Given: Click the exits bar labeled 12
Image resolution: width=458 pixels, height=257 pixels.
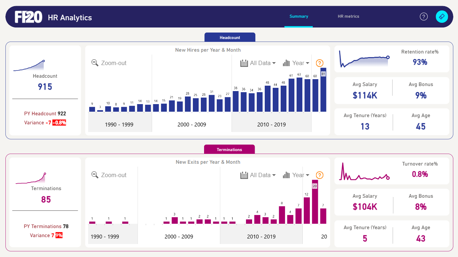Looking at the screenshot, I should [x=307, y=210].
